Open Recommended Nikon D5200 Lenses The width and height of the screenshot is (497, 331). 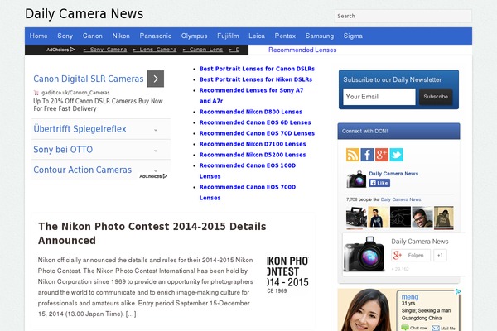(253, 155)
